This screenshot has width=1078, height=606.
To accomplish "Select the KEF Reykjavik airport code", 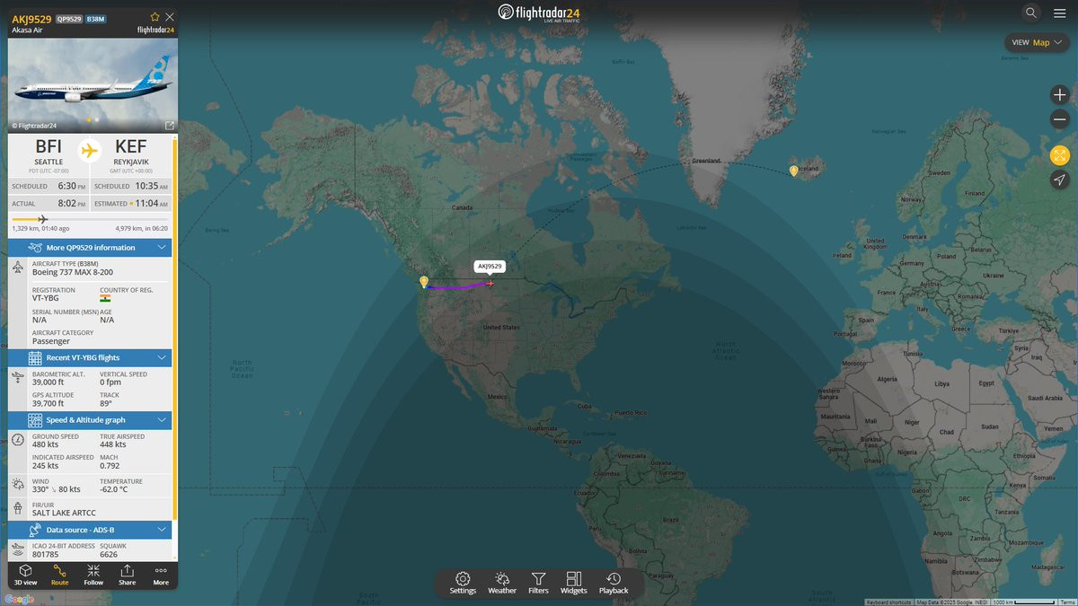I will tap(130, 146).
